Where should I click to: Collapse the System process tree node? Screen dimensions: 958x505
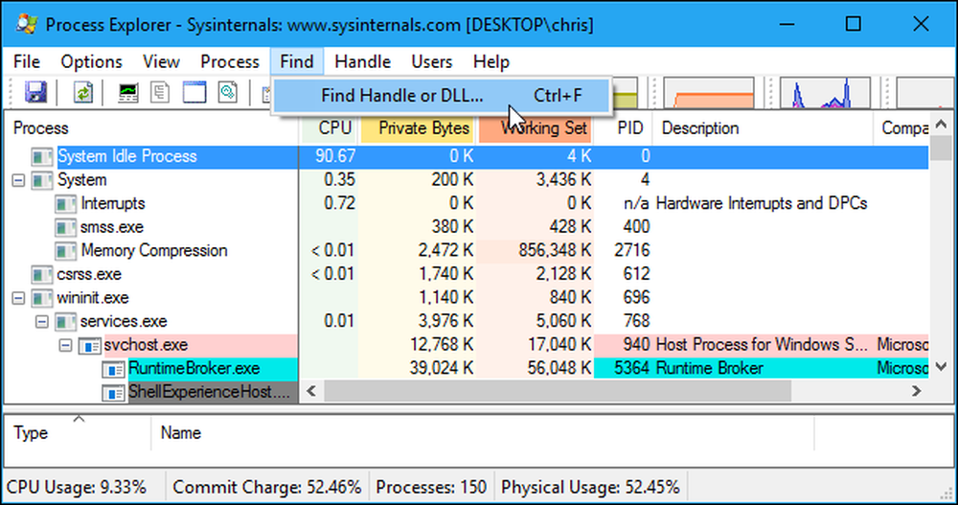(18, 180)
